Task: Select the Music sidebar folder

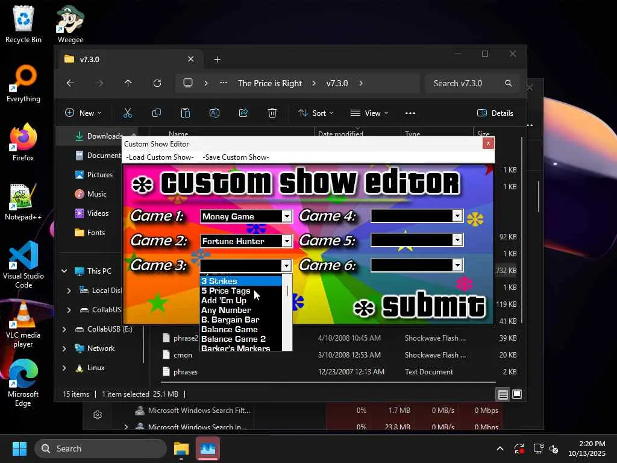Action: coord(90,194)
